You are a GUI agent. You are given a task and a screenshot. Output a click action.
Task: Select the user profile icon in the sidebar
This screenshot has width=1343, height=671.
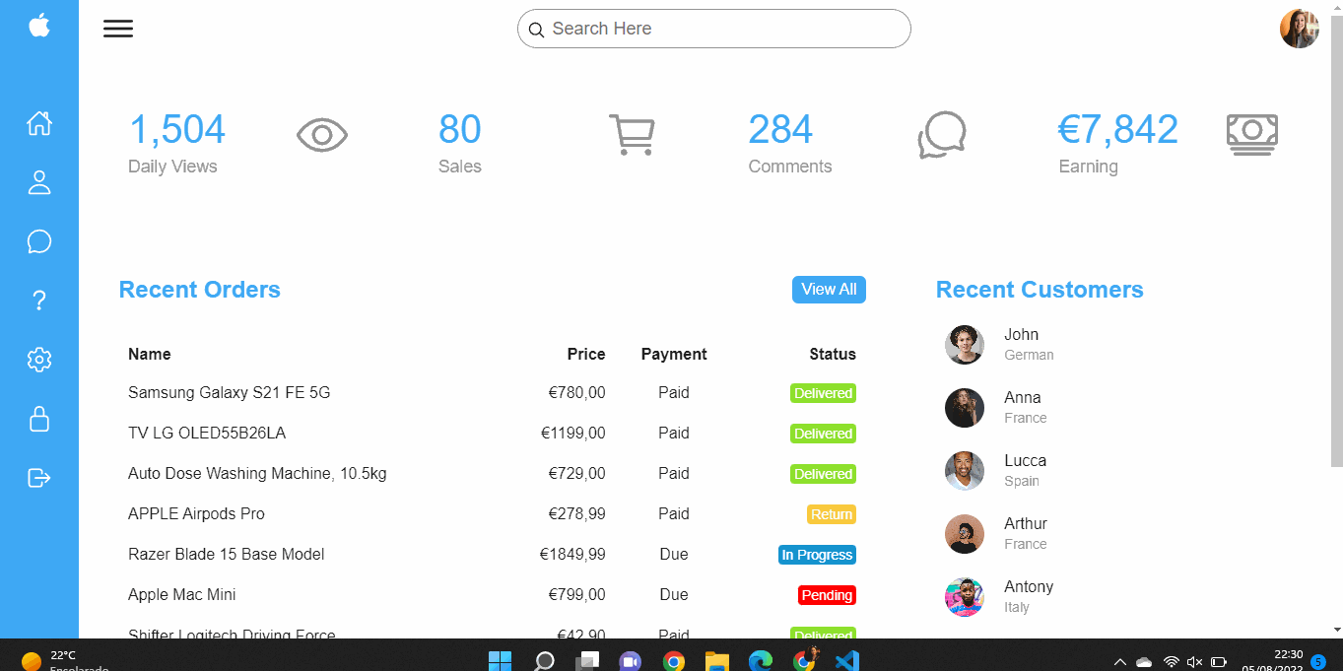[38, 182]
